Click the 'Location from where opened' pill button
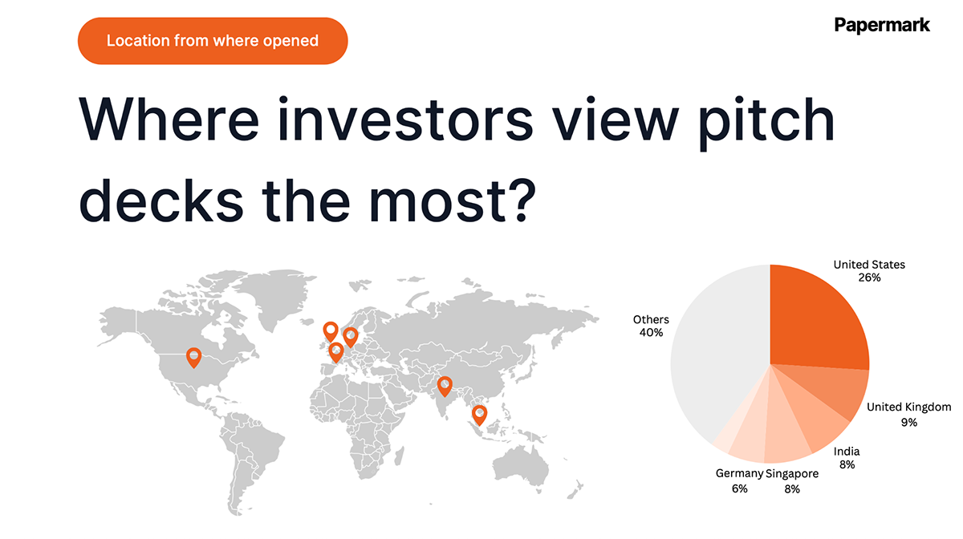The height and width of the screenshot is (539, 963). (212, 40)
